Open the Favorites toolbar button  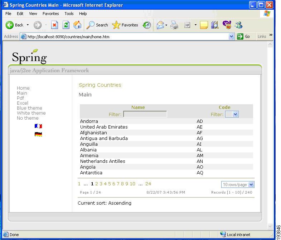click(x=125, y=25)
